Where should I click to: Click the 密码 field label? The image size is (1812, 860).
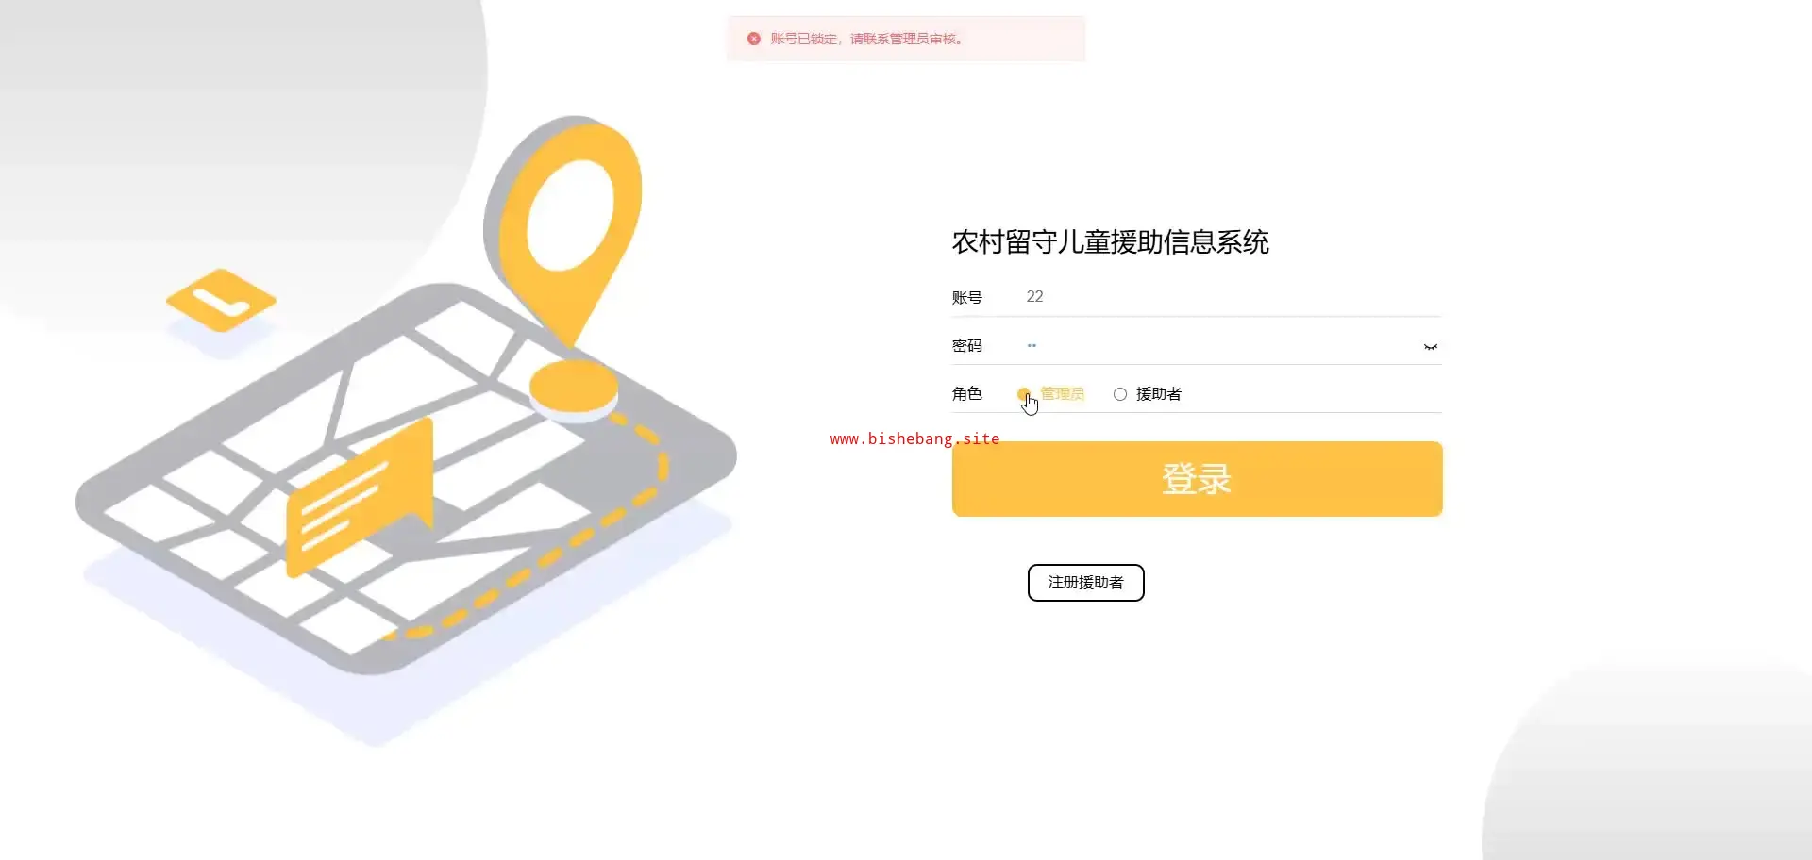coord(967,346)
